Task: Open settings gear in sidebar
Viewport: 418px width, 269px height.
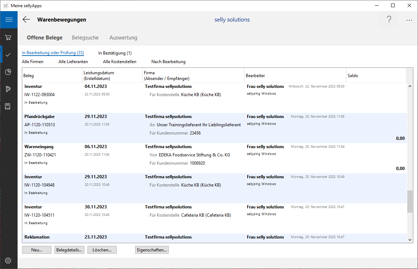Action: pos(9,260)
